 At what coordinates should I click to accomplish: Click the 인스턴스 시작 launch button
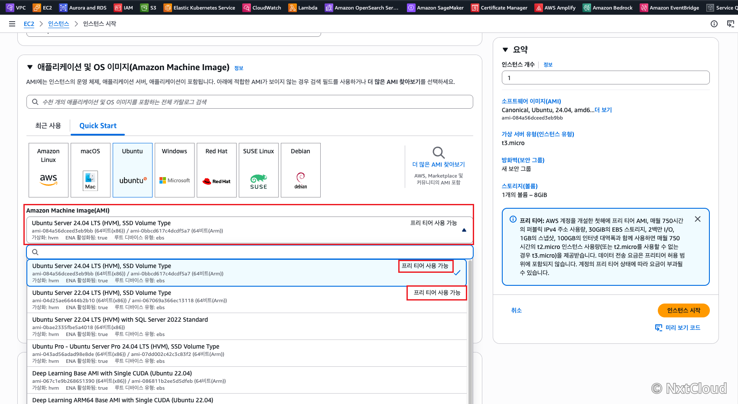pyautogui.click(x=684, y=310)
